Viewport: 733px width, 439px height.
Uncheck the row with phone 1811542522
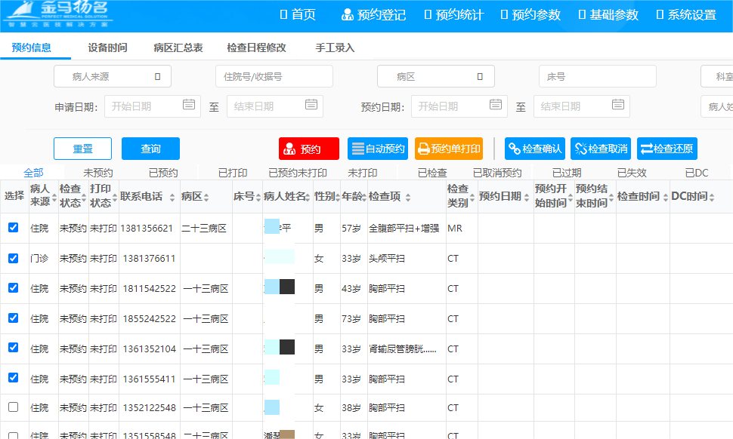[x=13, y=288]
